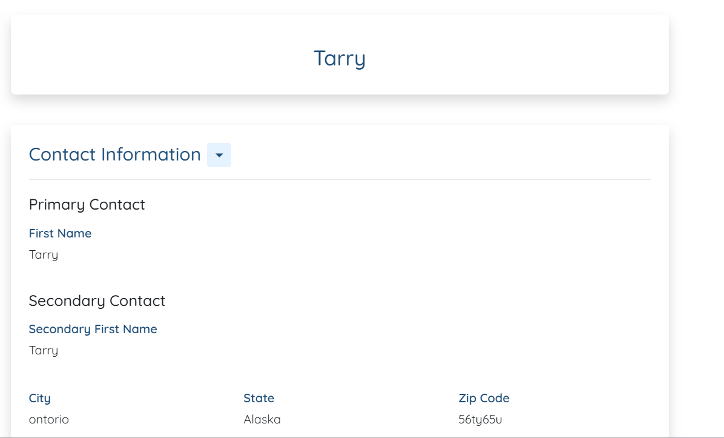Click the word Information in the section heading
Screen dimensions: 724x438
click(x=151, y=154)
